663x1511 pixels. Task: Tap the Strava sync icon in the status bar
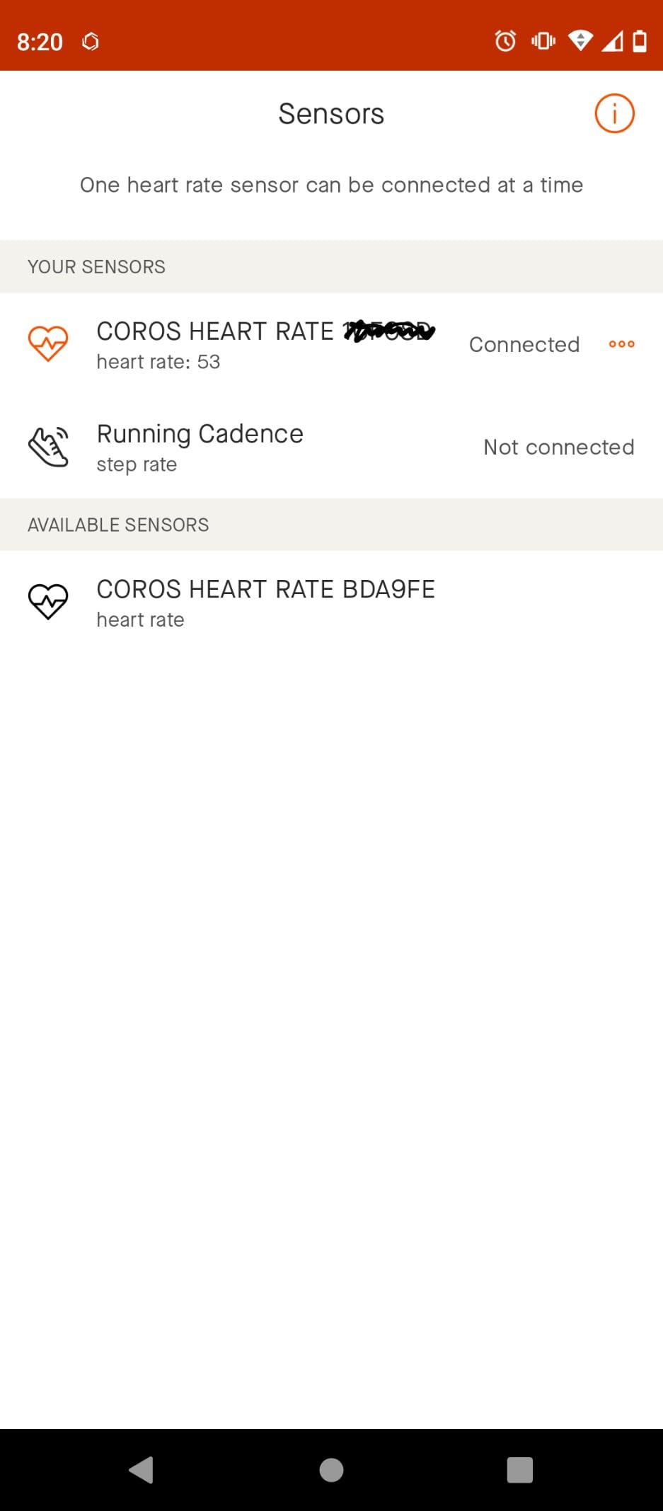(x=89, y=42)
